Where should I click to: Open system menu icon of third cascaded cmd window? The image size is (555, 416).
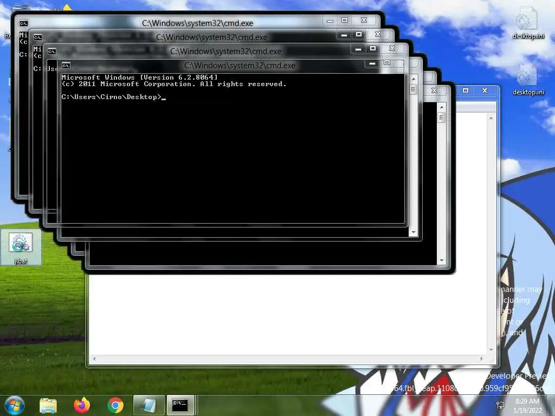[x=52, y=51]
